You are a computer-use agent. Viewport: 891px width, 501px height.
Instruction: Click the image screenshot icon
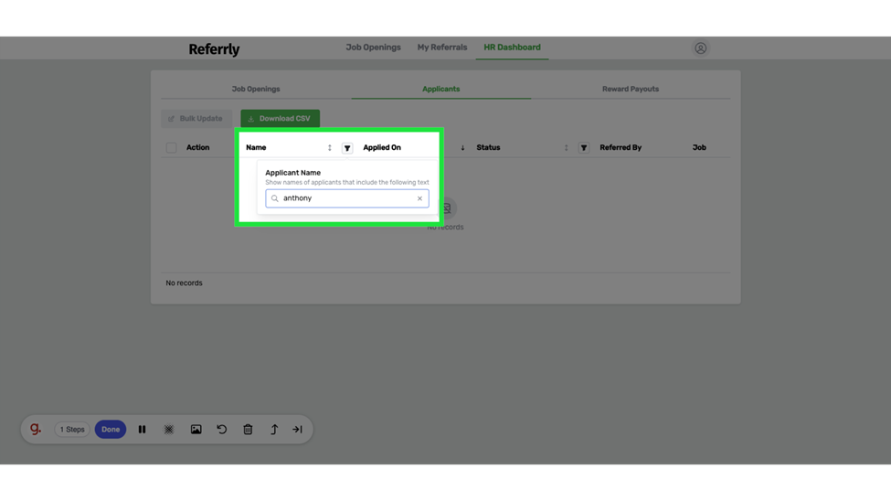[196, 430]
